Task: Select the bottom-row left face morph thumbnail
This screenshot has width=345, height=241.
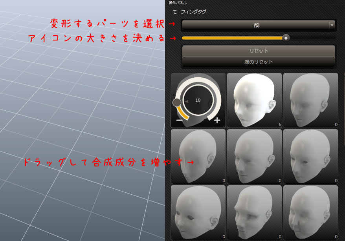Action: (198, 212)
